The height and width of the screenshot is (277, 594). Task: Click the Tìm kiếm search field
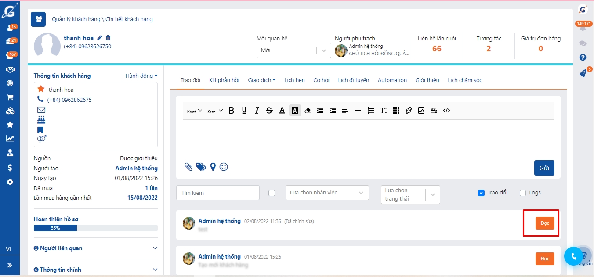[218, 193]
